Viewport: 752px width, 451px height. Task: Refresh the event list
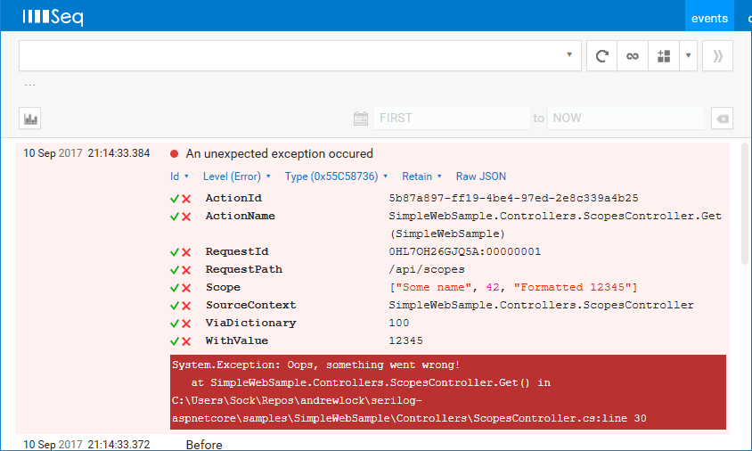click(x=602, y=56)
